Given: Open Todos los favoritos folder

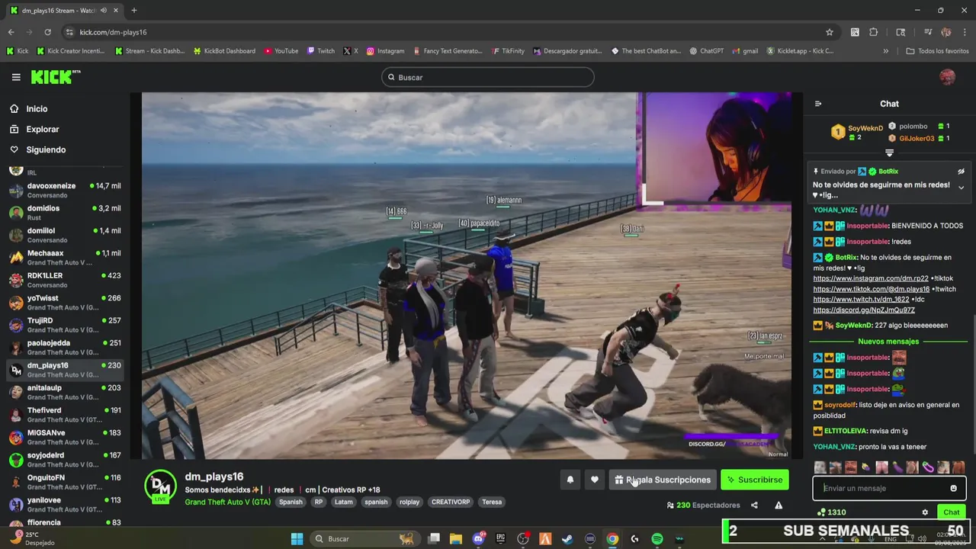Looking at the screenshot, I should [937, 51].
